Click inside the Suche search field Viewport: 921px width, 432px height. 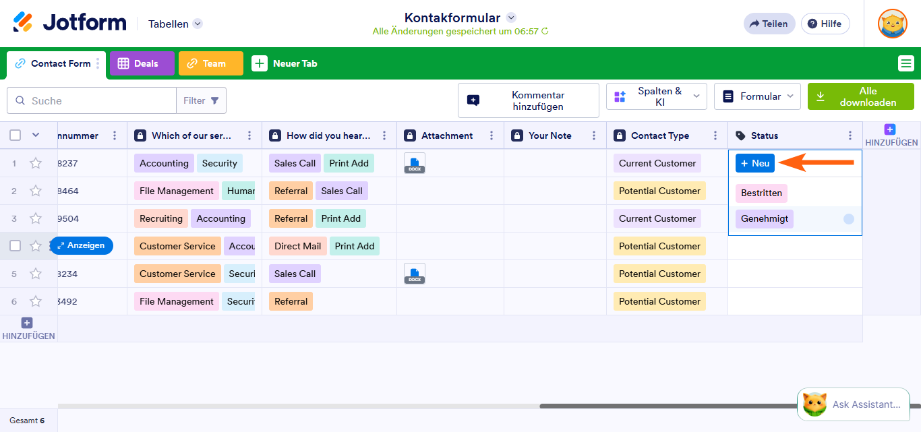coord(91,100)
